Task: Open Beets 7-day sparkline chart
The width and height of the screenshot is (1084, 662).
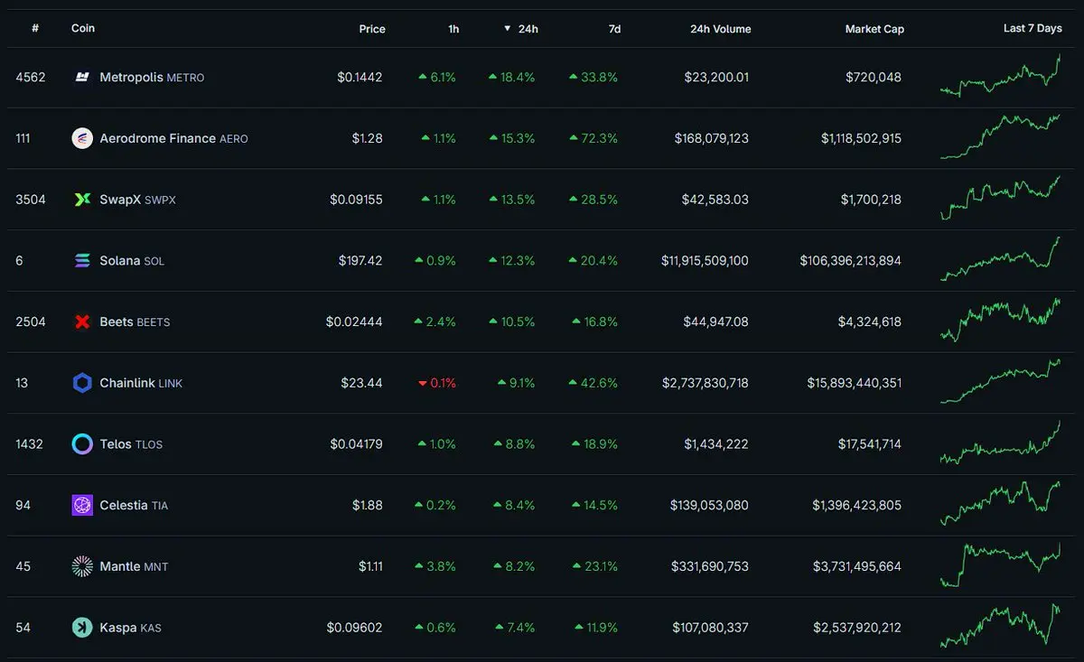Action: [1001, 320]
